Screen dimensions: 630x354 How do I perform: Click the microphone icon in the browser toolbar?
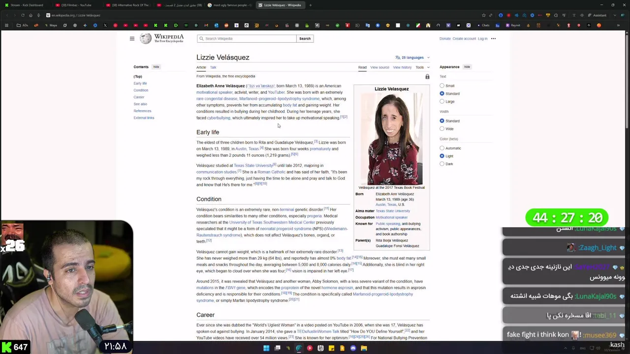38,15
